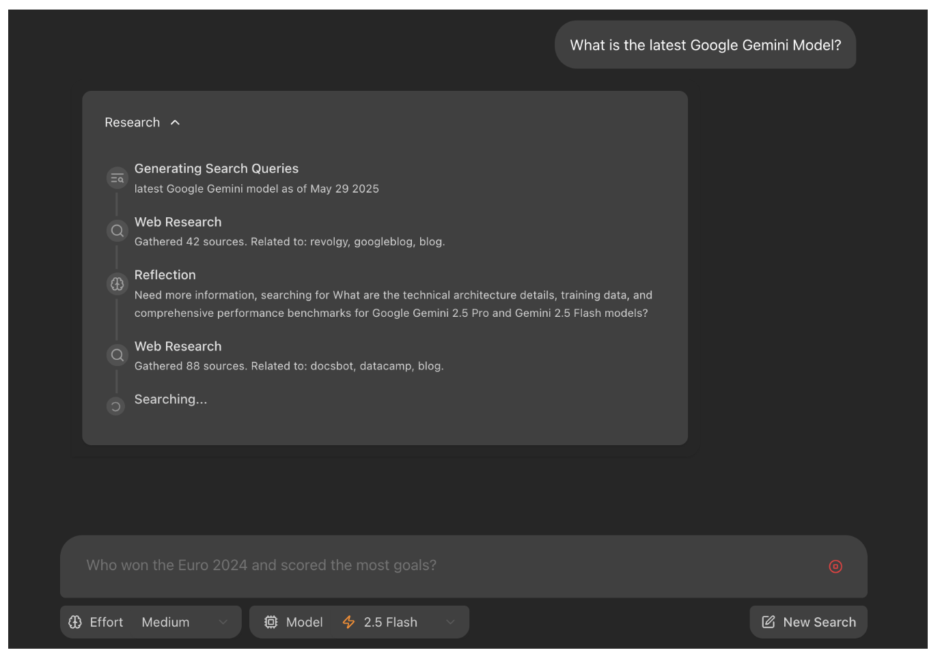This screenshot has height=661, width=940.
Task: Click the brain icon beside Effort
Action: point(75,622)
